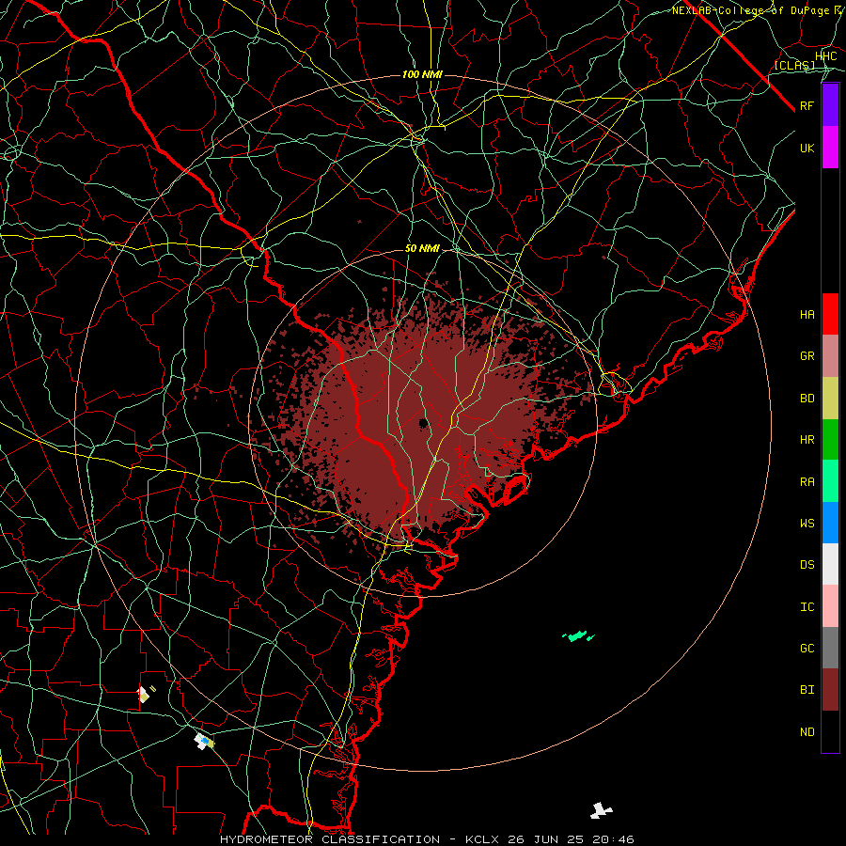
Task: Click the WS blue legend swatch
Action: coord(830,523)
